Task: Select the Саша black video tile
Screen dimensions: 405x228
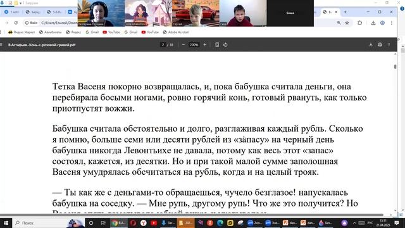Action: click(290, 13)
